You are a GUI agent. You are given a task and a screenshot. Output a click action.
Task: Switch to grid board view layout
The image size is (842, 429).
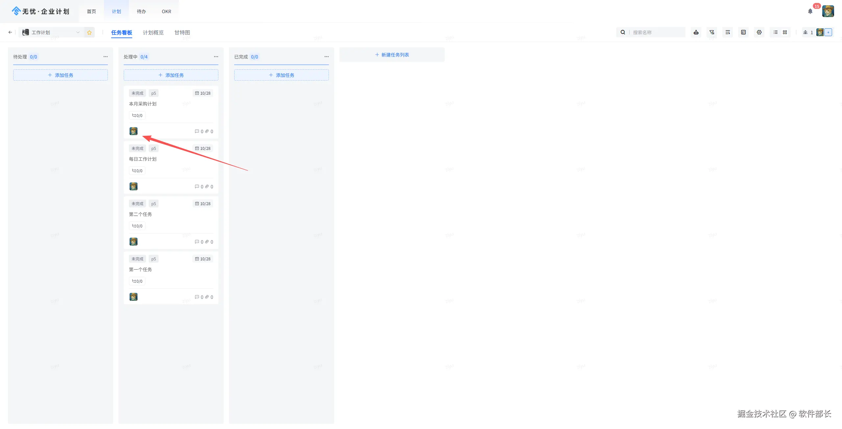point(785,32)
